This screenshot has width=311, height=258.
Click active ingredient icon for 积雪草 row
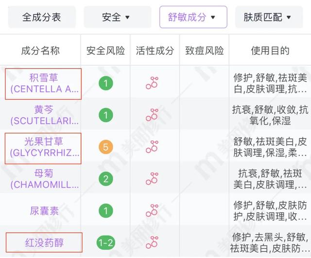point(153,83)
